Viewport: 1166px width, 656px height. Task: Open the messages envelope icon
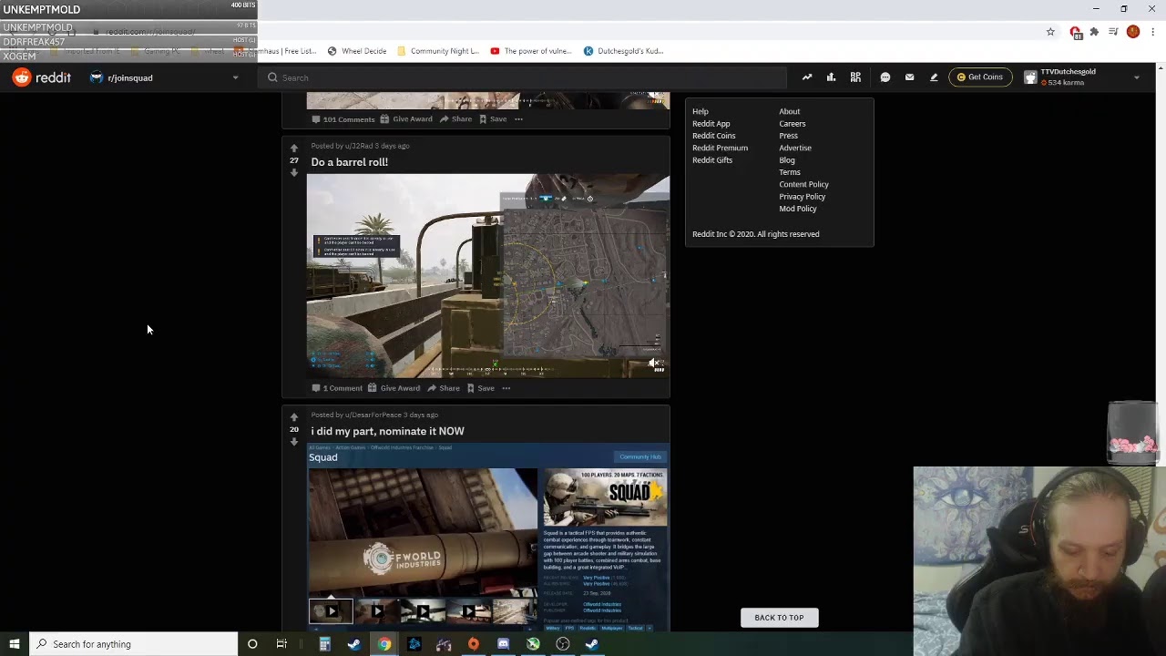coord(909,77)
